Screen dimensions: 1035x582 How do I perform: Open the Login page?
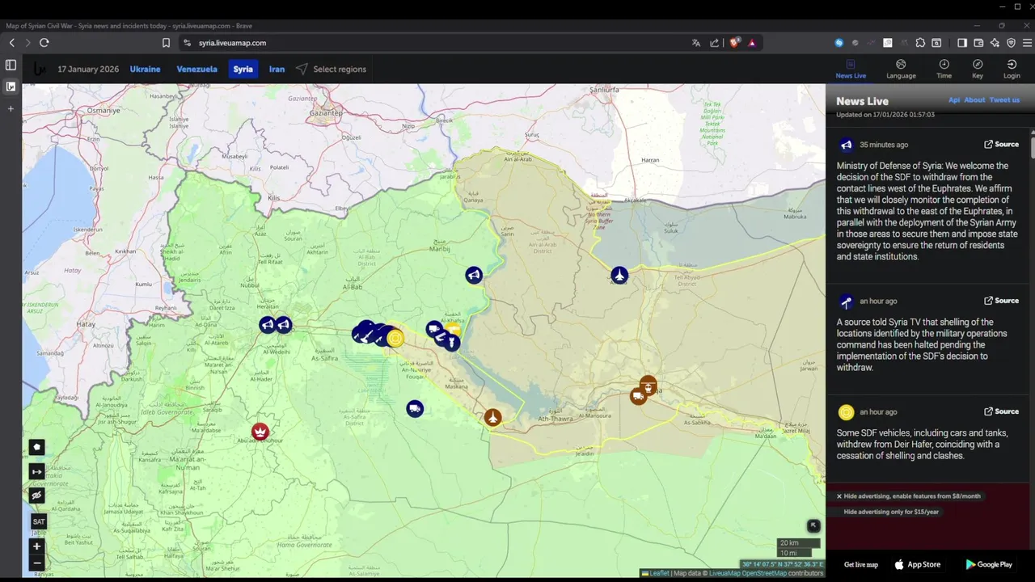coord(1012,70)
